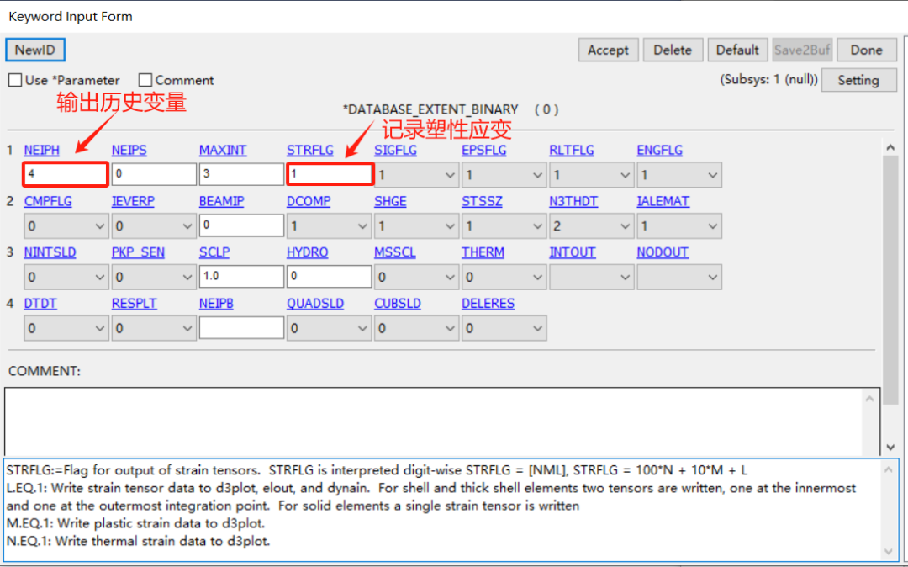Focus the NEIPH input field
The width and height of the screenshot is (908, 567).
click(66, 174)
